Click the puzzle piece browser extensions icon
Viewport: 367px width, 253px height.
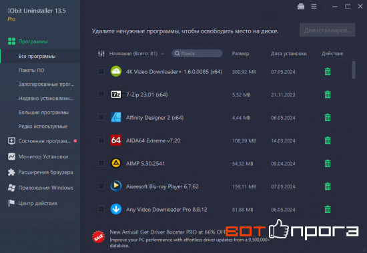[x=11, y=172]
